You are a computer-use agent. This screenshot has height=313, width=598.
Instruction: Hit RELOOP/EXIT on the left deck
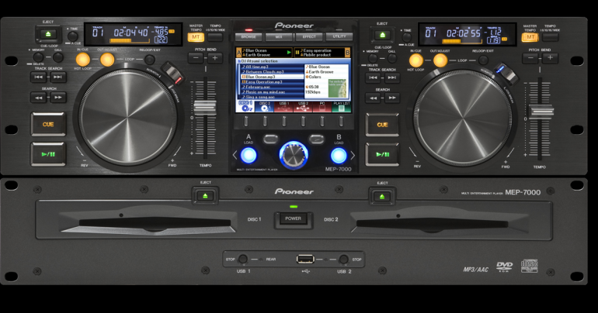click(x=149, y=60)
